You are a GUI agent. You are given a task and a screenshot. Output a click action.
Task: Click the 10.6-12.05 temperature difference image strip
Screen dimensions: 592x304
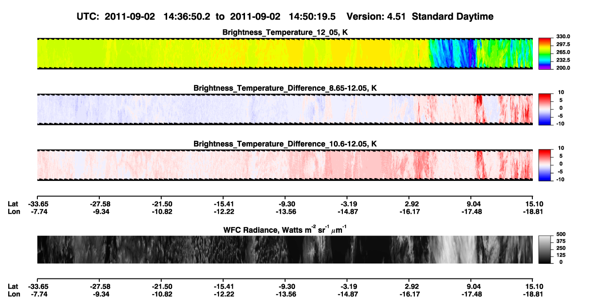click(285, 165)
